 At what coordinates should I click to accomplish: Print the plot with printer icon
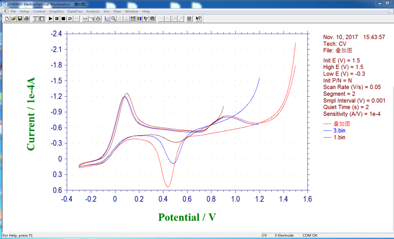[x=26, y=18]
